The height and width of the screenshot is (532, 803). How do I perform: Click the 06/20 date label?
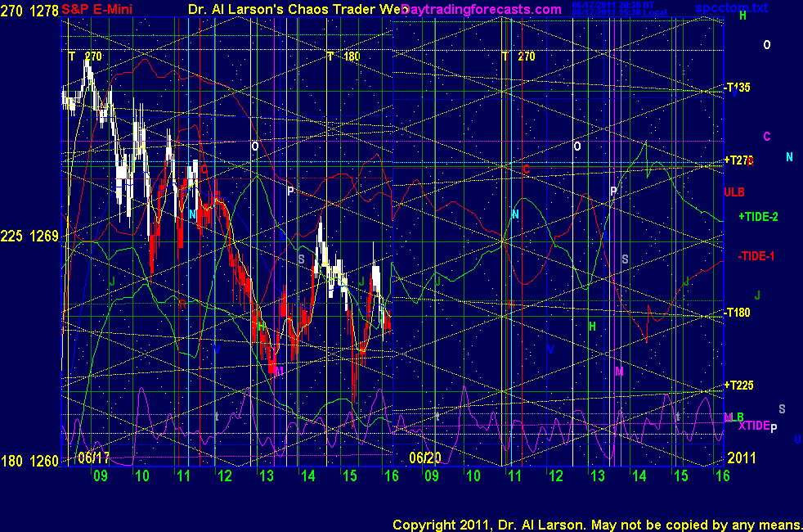(x=425, y=458)
